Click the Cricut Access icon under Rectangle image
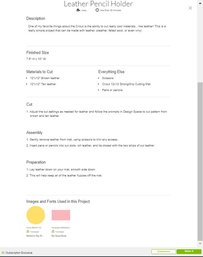 click(53, 232)
